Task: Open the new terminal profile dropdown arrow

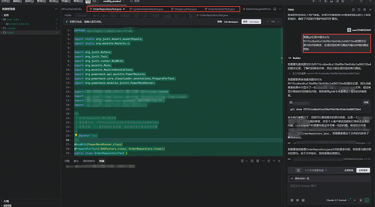Action: point(246,161)
